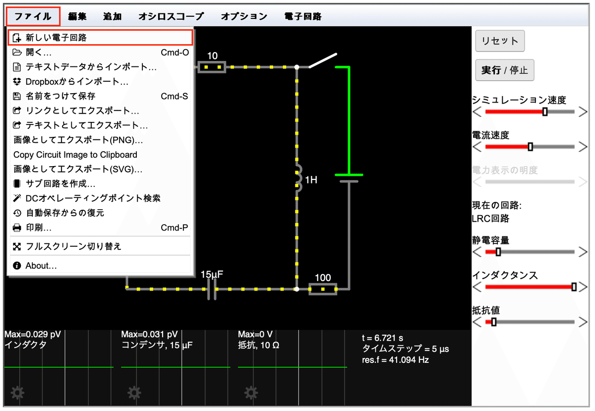Open the 編集 menu
The width and height of the screenshot is (595, 411).
point(77,16)
